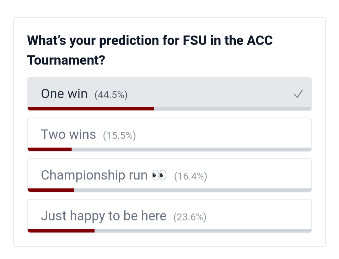The width and height of the screenshot is (339, 259).
Task: Click red bar under Just happy to be here
Action: pos(61,231)
